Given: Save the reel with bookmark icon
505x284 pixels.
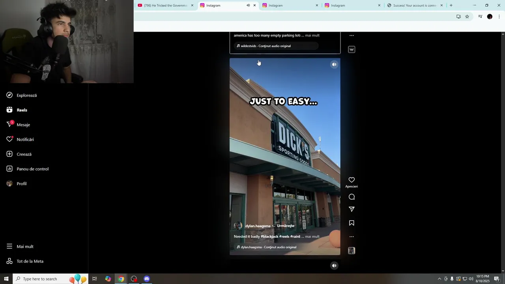Looking at the screenshot, I should (x=352, y=223).
